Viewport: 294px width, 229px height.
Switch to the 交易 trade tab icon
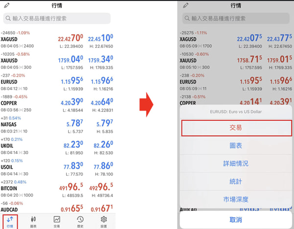[57, 221]
